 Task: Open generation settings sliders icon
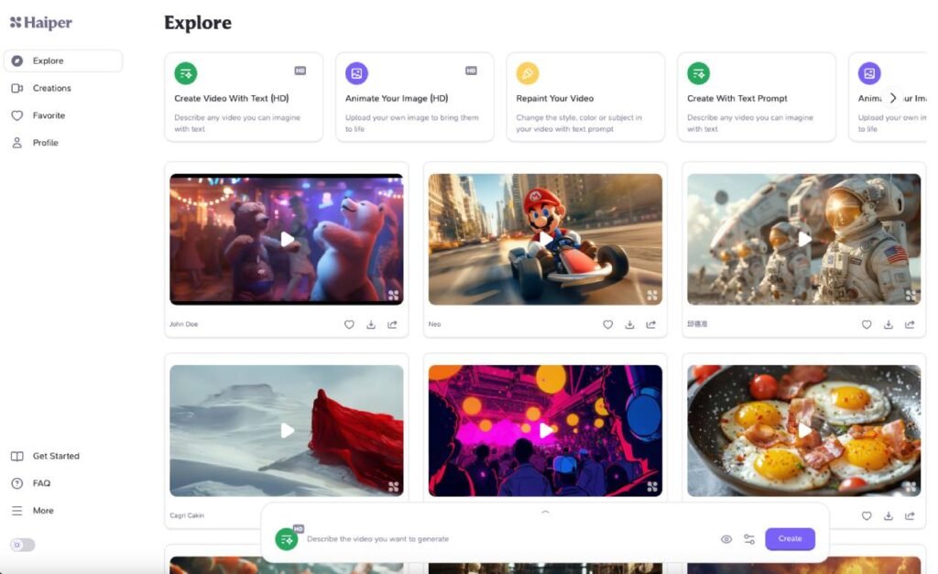tap(749, 539)
